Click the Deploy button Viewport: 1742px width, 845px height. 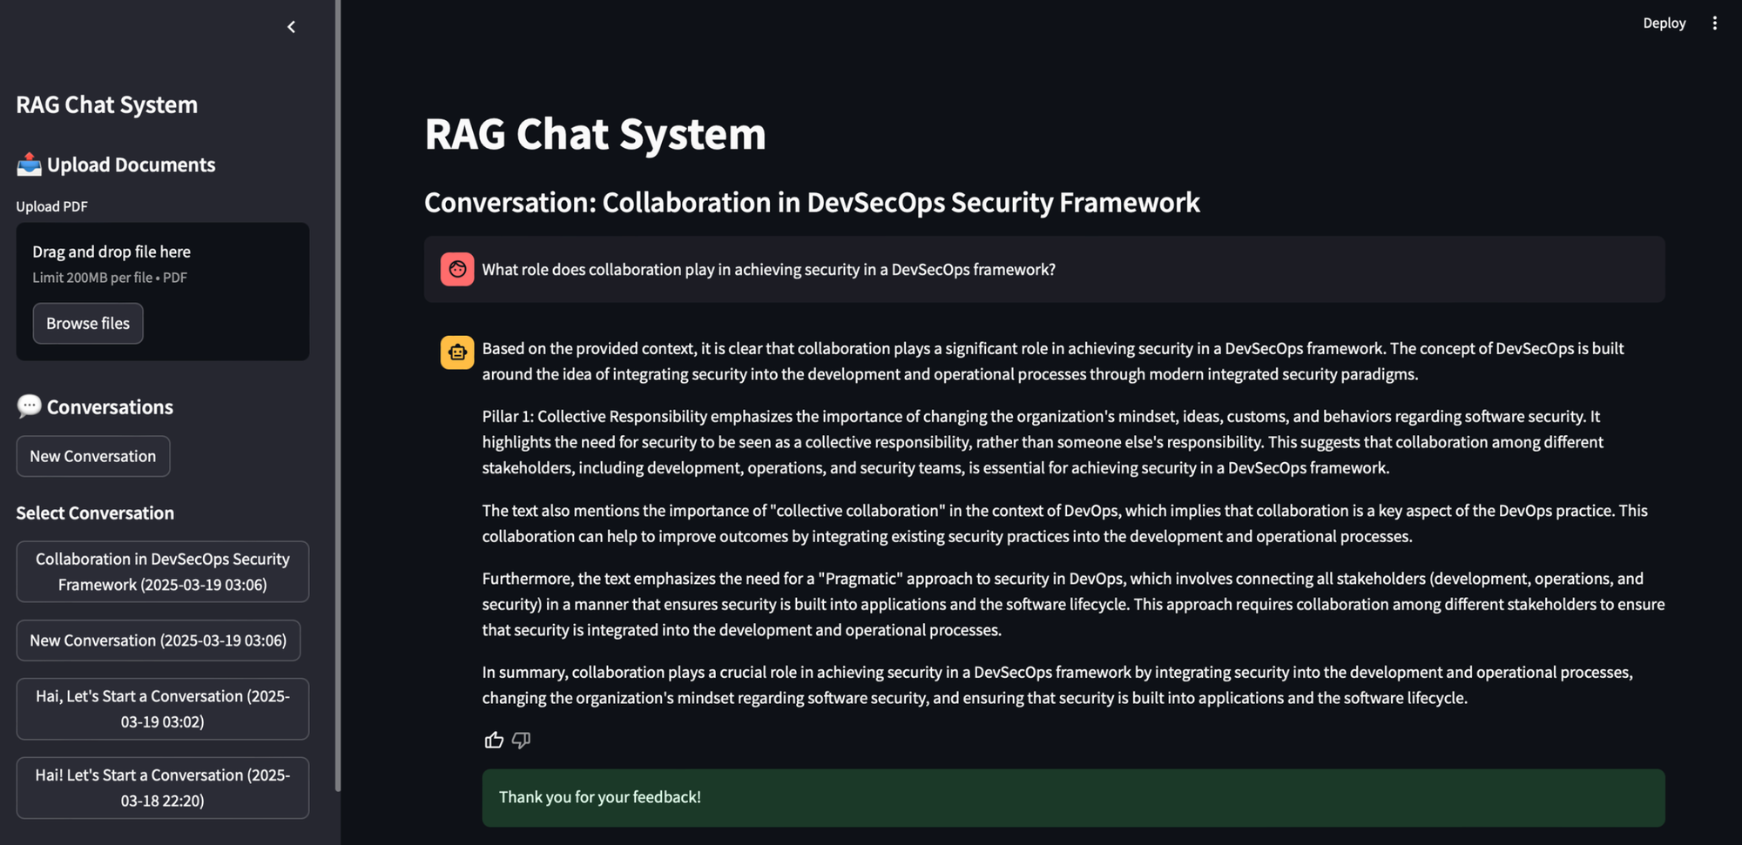coord(1664,23)
